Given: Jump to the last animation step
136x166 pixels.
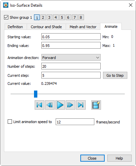Looking at the screenshot, I should 81,105.
